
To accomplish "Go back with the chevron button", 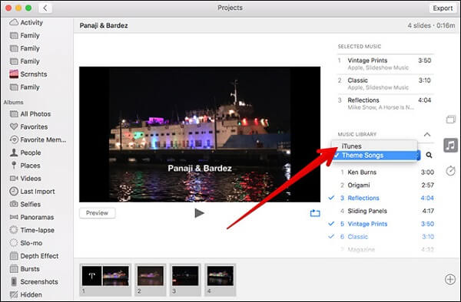I will tap(45, 8).
